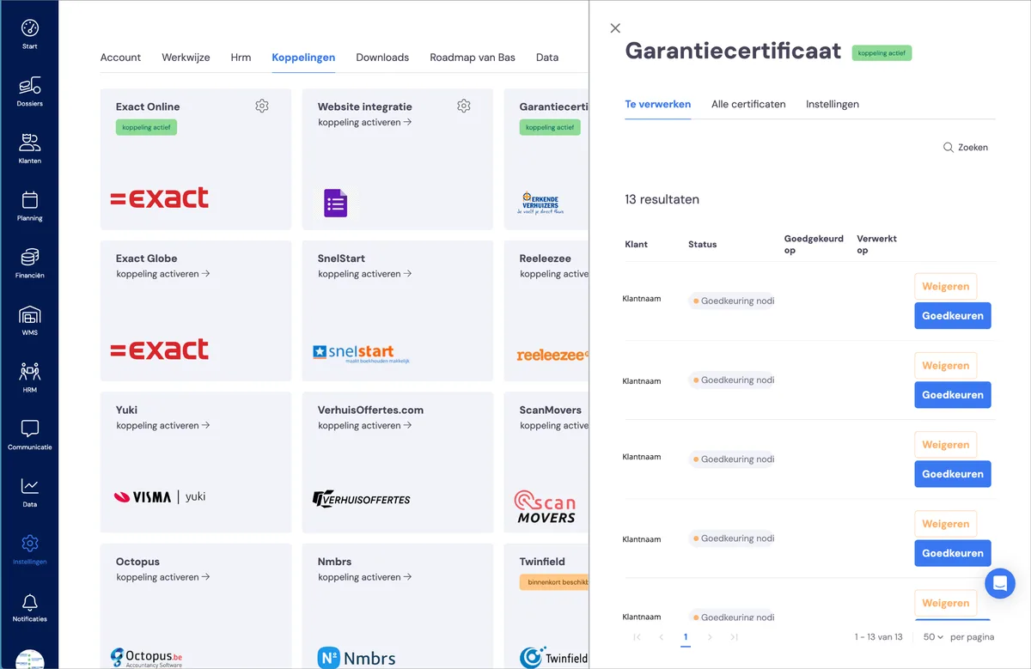Switch to the Account tab
1031x669 pixels.
(120, 58)
